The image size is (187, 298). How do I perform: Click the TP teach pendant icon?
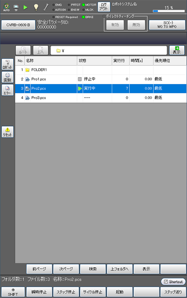(16, 7)
